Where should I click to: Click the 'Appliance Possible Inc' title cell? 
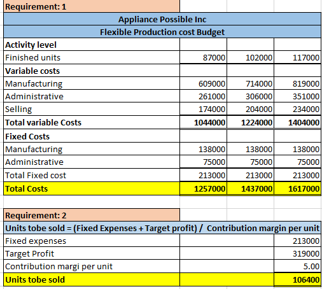pos(162,19)
